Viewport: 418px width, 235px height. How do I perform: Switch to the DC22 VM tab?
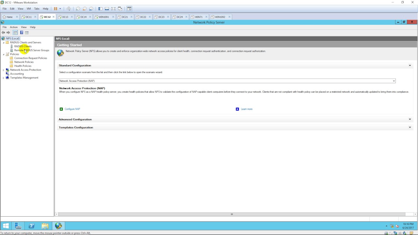pos(143,17)
